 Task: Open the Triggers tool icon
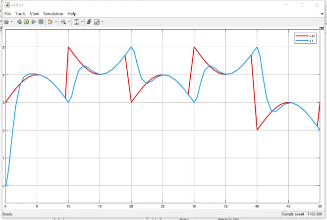89,22
